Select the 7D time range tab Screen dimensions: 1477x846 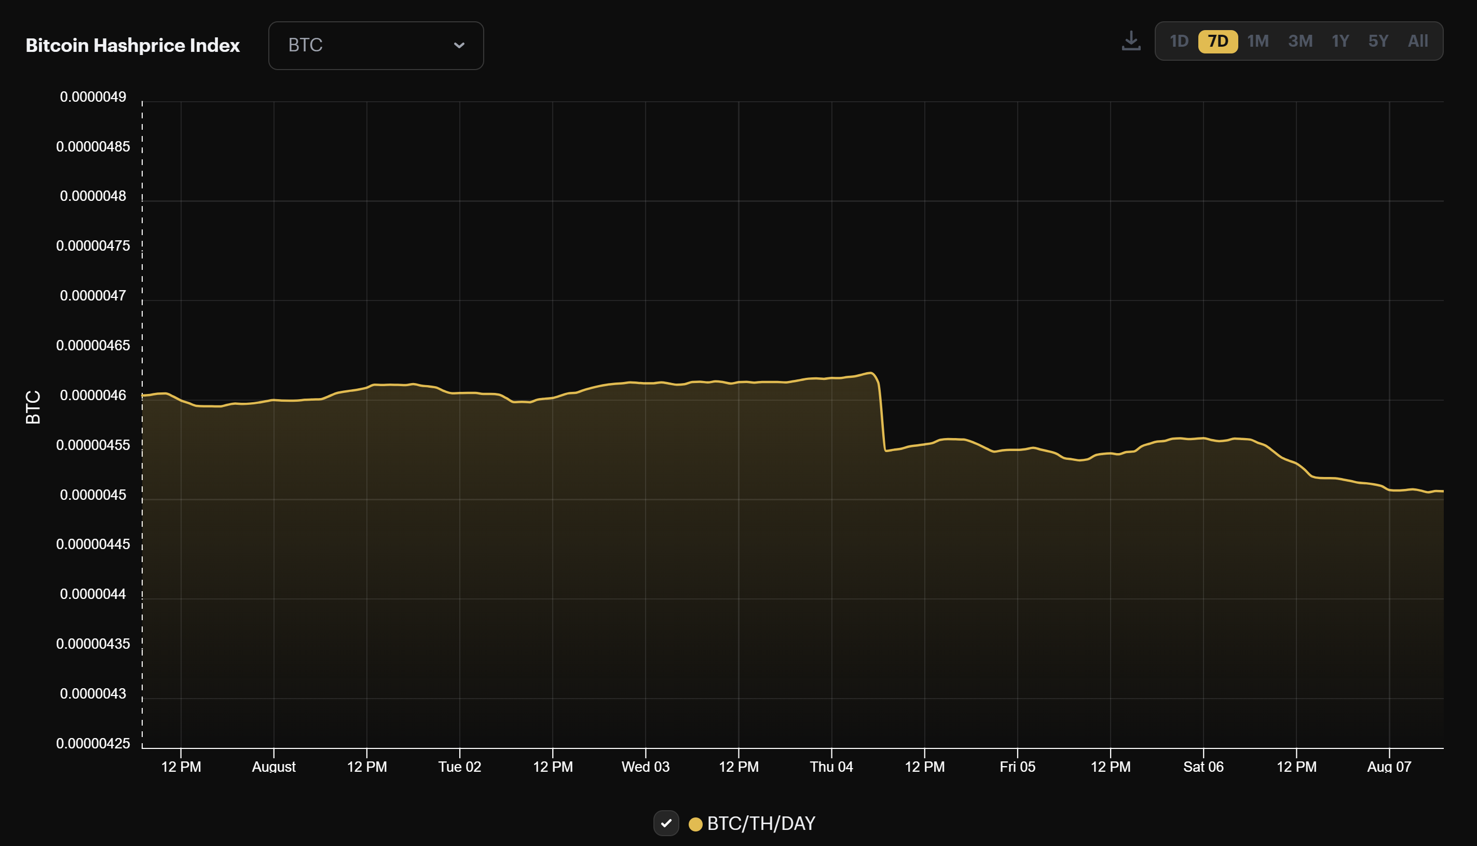point(1219,40)
